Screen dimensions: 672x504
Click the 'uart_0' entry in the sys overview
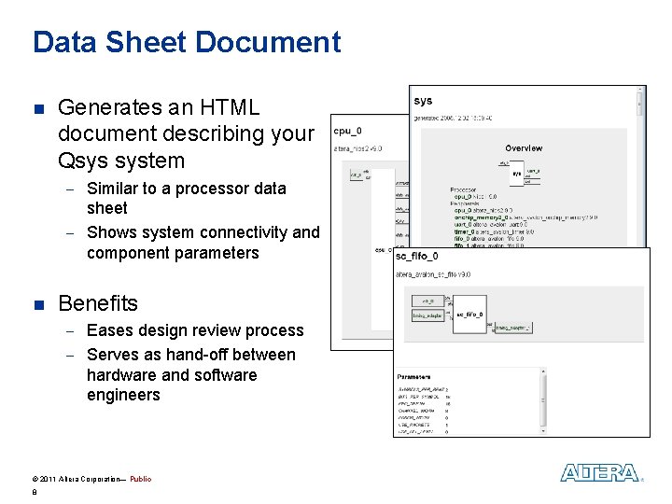pos(463,225)
